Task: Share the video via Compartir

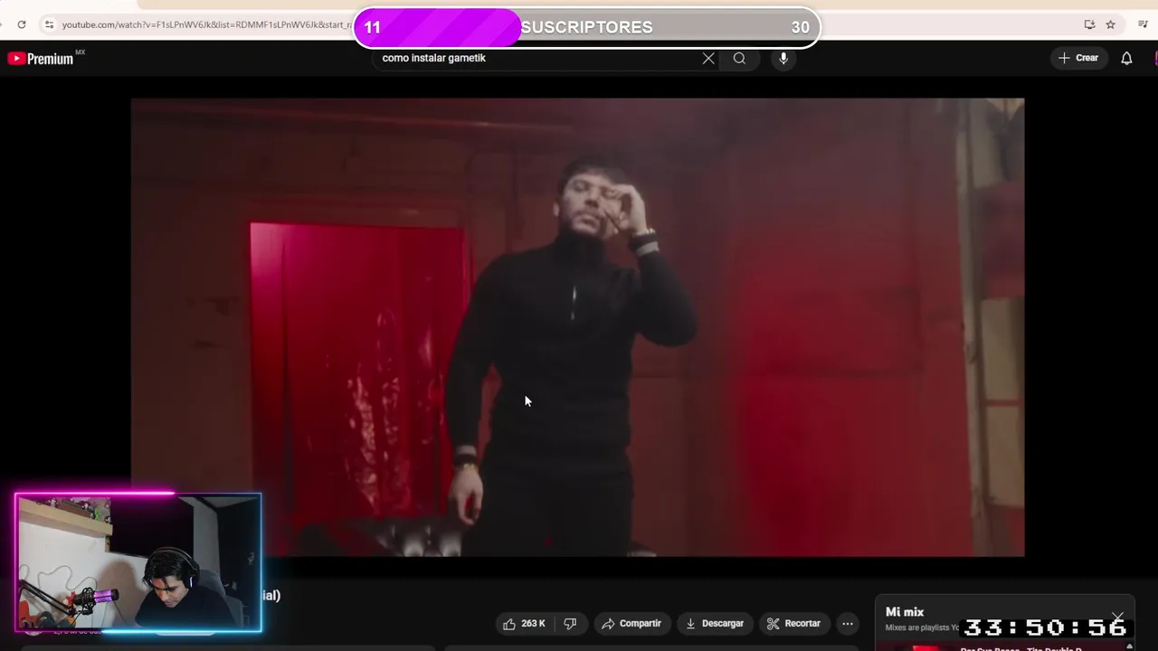Action: (631, 623)
